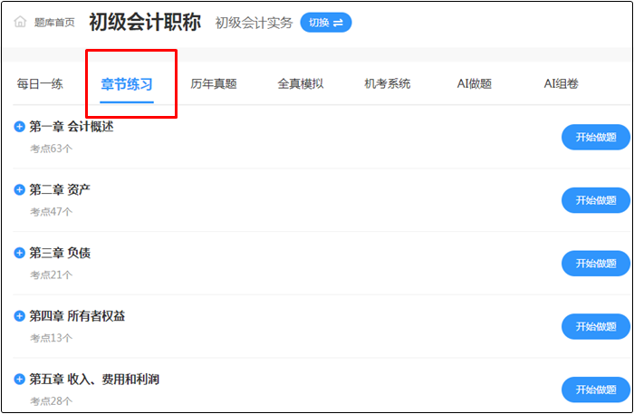Open the AI组卷 tab

pos(561,83)
